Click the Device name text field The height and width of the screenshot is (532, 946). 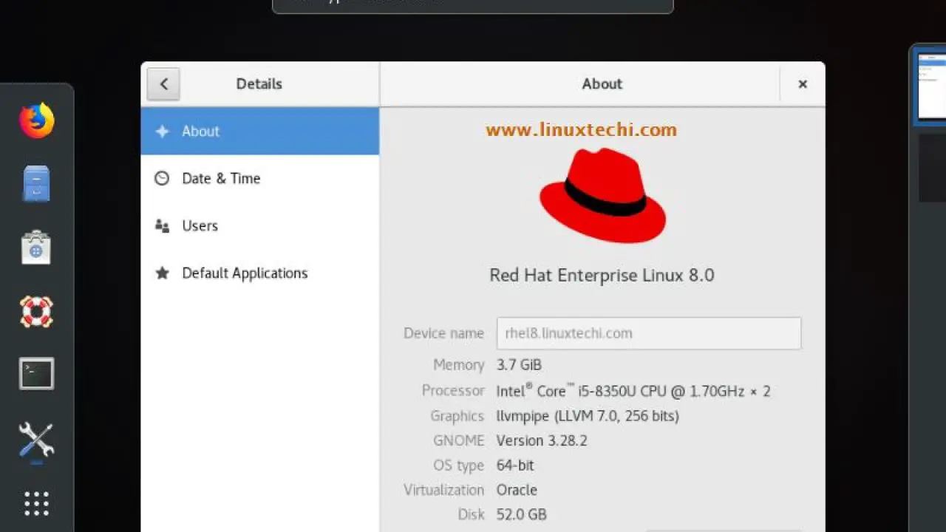(649, 333)
